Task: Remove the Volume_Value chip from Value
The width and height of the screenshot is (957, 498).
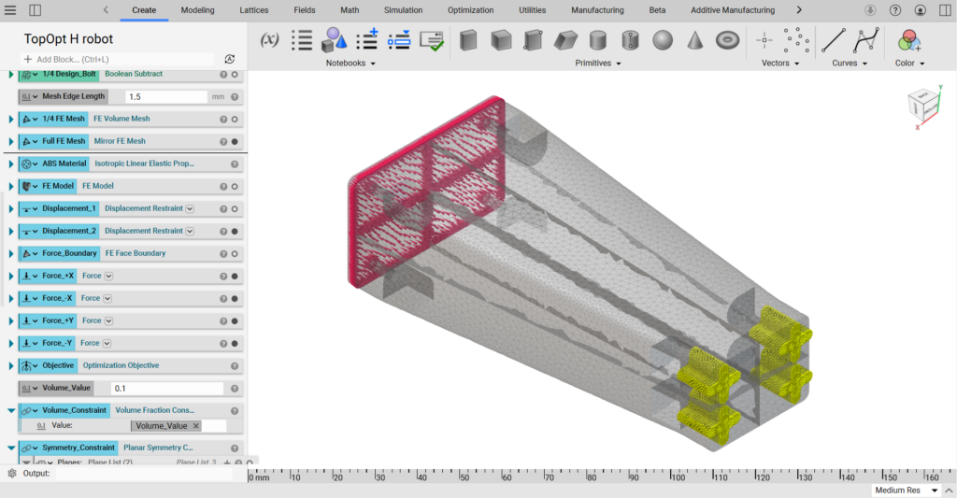Action: 196,426
